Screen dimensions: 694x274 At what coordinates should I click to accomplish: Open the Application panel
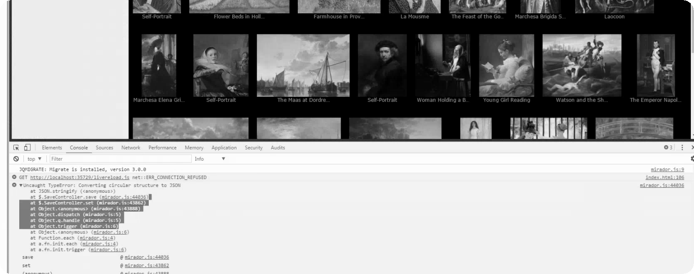[x=224, y=147]
